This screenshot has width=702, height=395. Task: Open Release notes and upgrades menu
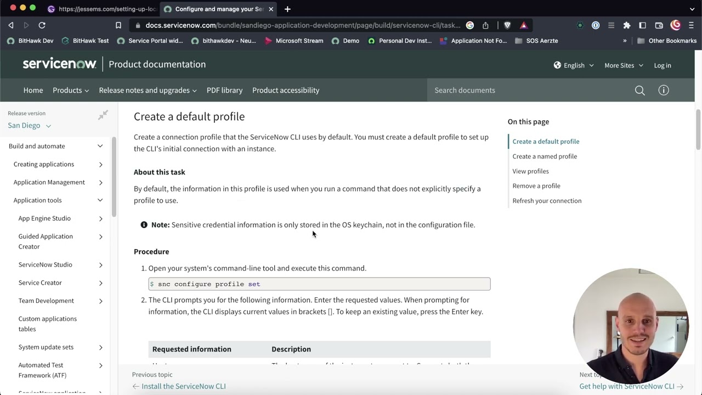148,90
